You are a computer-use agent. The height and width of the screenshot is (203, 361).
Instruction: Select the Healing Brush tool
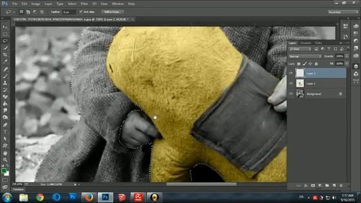pos(5,69)
